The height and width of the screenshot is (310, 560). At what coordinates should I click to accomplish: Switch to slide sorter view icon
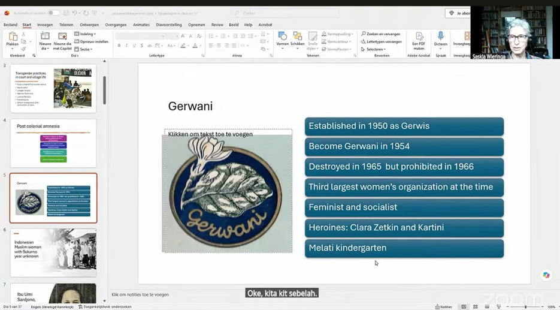(x=475, y=307)
